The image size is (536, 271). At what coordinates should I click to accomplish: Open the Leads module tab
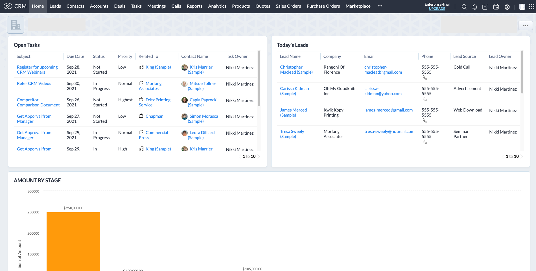[x=55, y=6]
